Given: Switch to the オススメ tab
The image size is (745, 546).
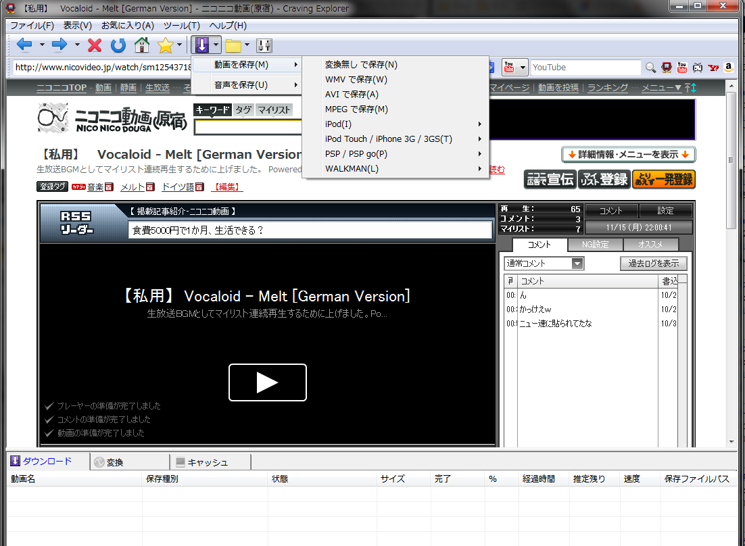Looking at the screenshot, I should [650, 245].
